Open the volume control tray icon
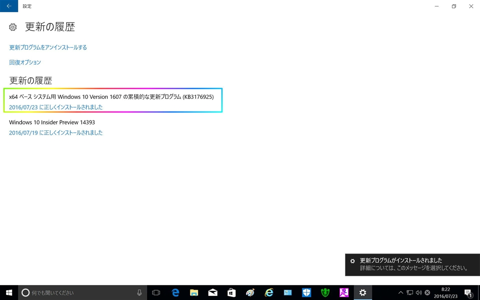480x300 pixels. click(x=419, y=292)
